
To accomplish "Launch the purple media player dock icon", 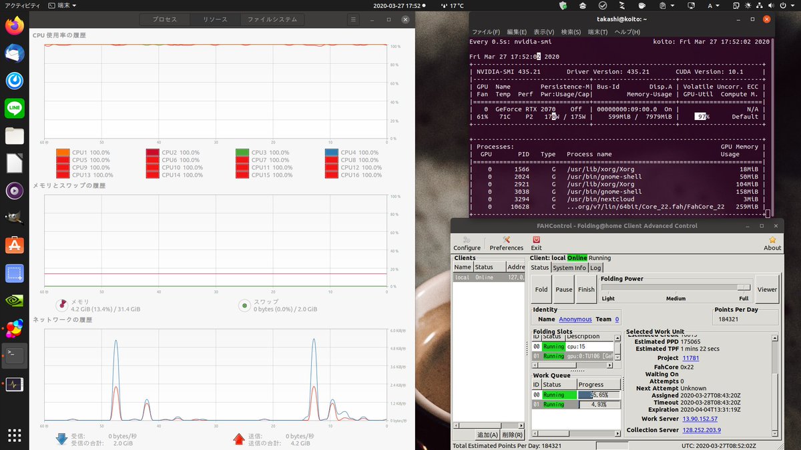I will pyautogui.click(x=15, y=191).
